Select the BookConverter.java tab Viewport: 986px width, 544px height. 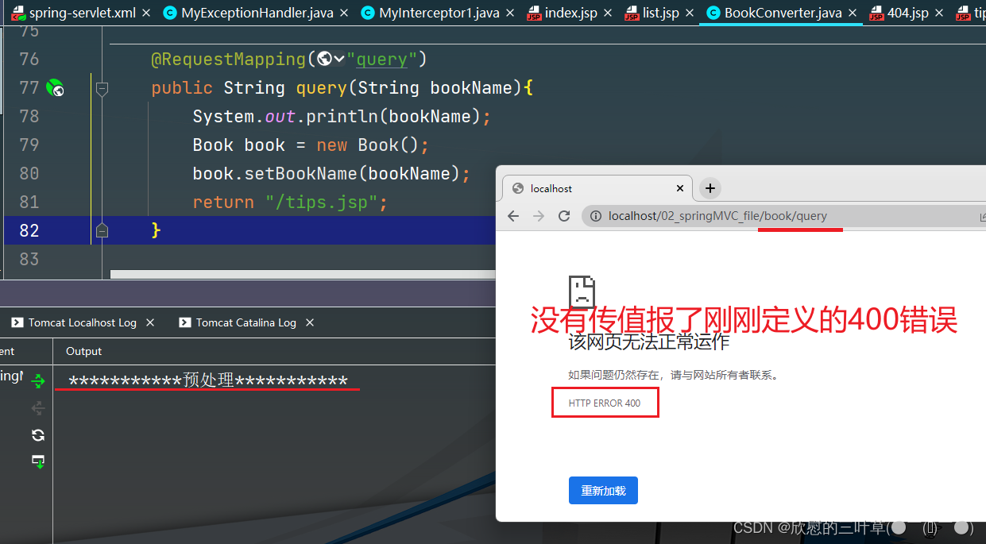(x=773, y=13)
